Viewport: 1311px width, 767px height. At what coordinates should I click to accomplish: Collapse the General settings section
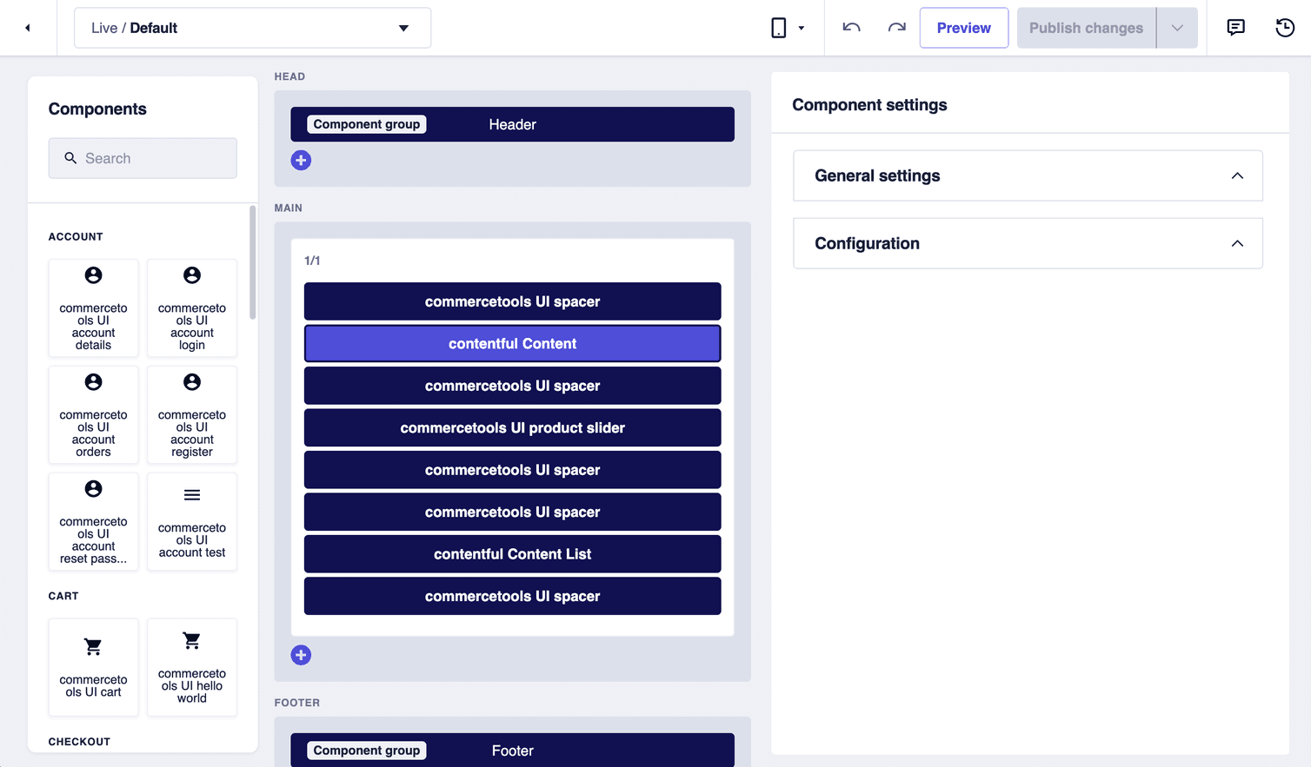click(1237, 175)
